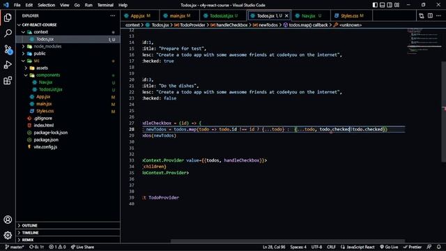Switch to the Styles.css tab
This screenshot has height=251, width=446.
coord(351,16)
